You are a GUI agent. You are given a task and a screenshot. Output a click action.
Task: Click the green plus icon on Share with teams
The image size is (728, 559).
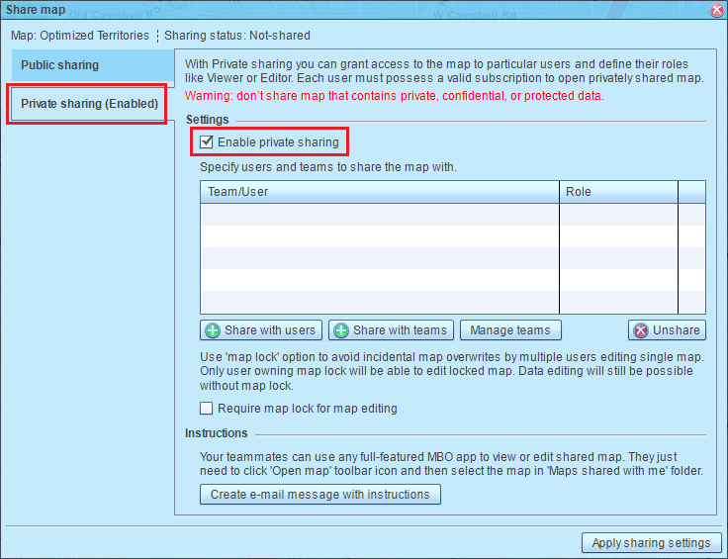tap(340, 330)
